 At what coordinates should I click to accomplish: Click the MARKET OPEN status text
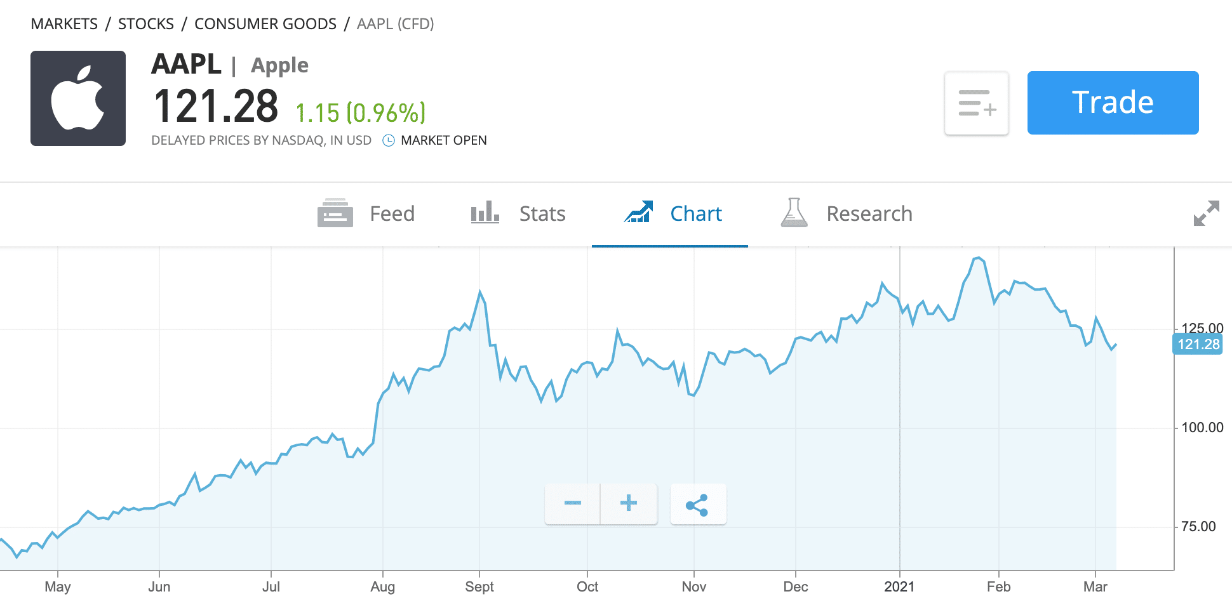(x=444, y=140)
